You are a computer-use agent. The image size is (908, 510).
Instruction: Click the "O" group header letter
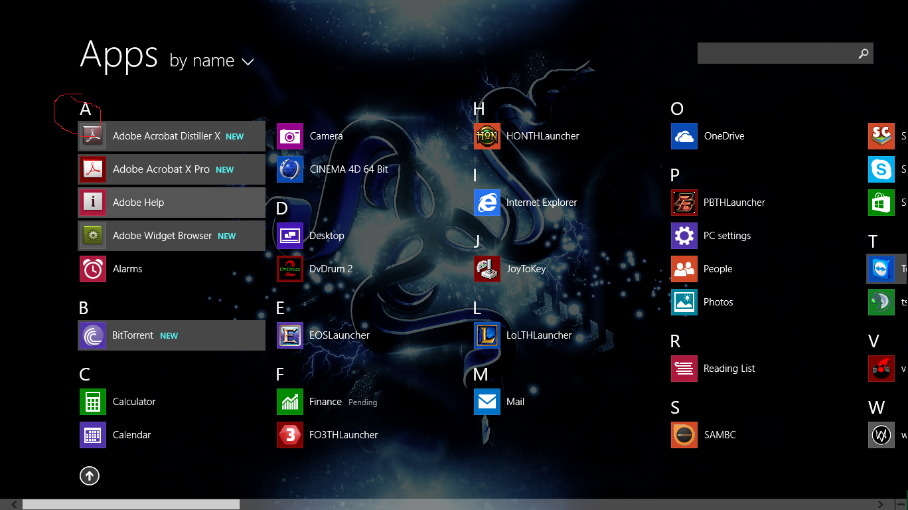point(677,109)
